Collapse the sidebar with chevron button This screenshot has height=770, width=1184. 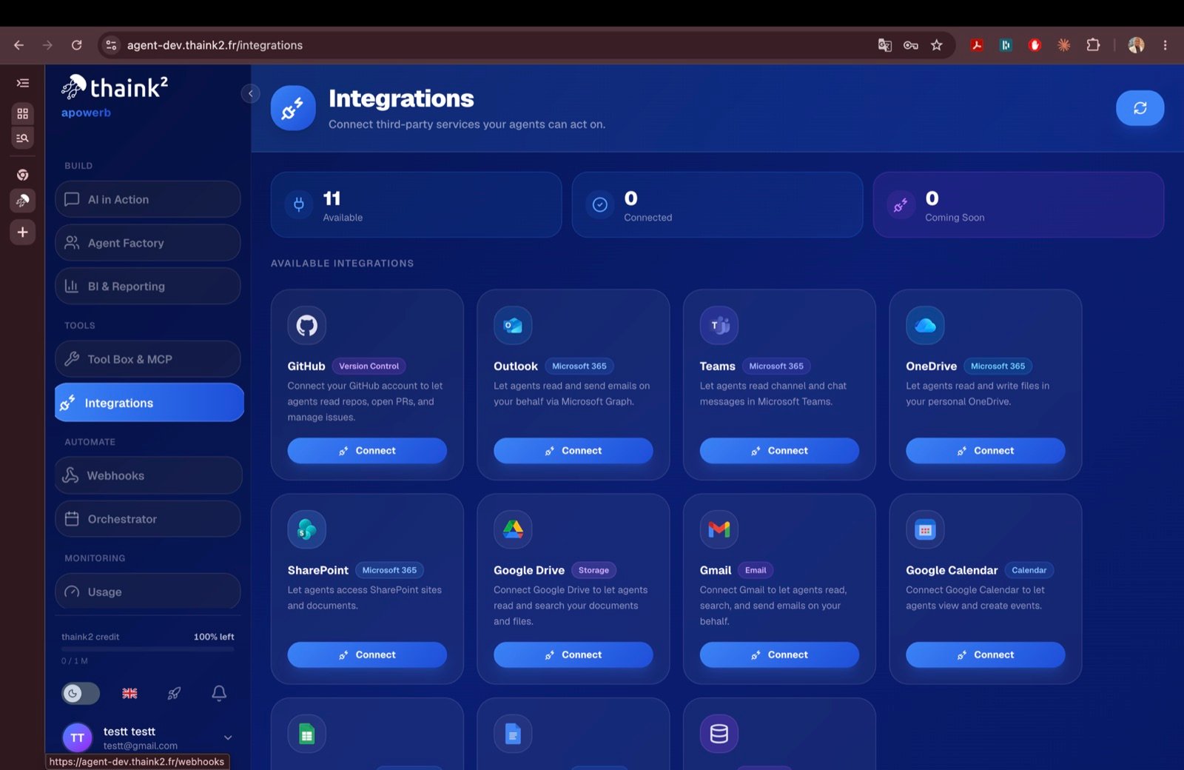click(251, 93)
